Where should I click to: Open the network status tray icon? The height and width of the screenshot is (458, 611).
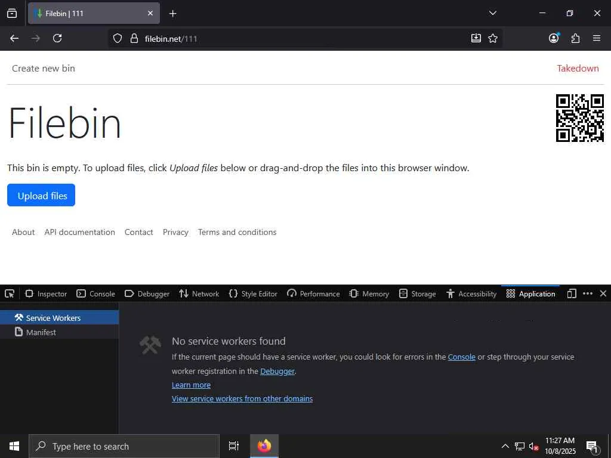520,446
